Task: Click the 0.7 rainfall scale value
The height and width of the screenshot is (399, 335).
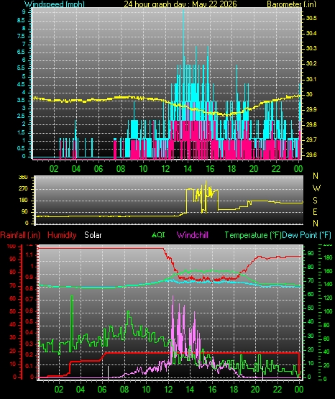Action: (29, 299)
